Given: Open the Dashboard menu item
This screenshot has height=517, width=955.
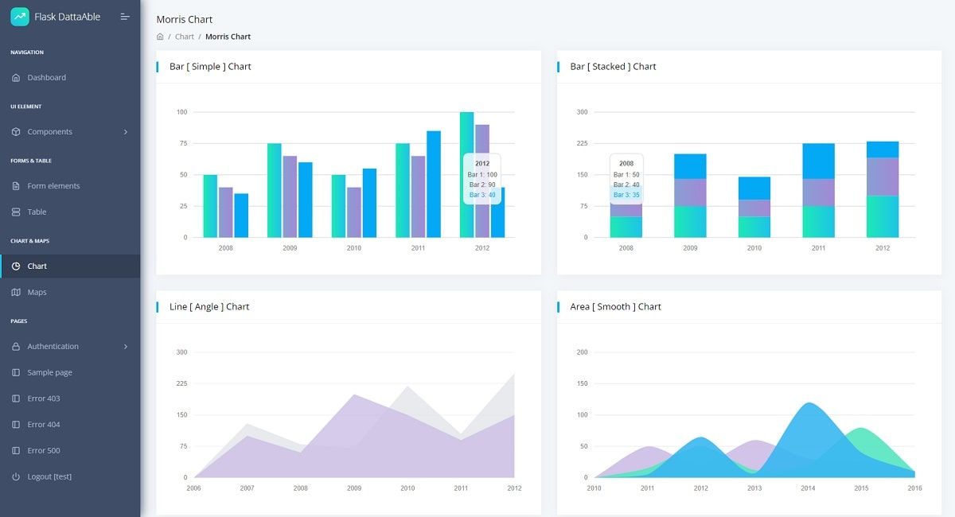Looking at the screenshot, I should point(70,78).
